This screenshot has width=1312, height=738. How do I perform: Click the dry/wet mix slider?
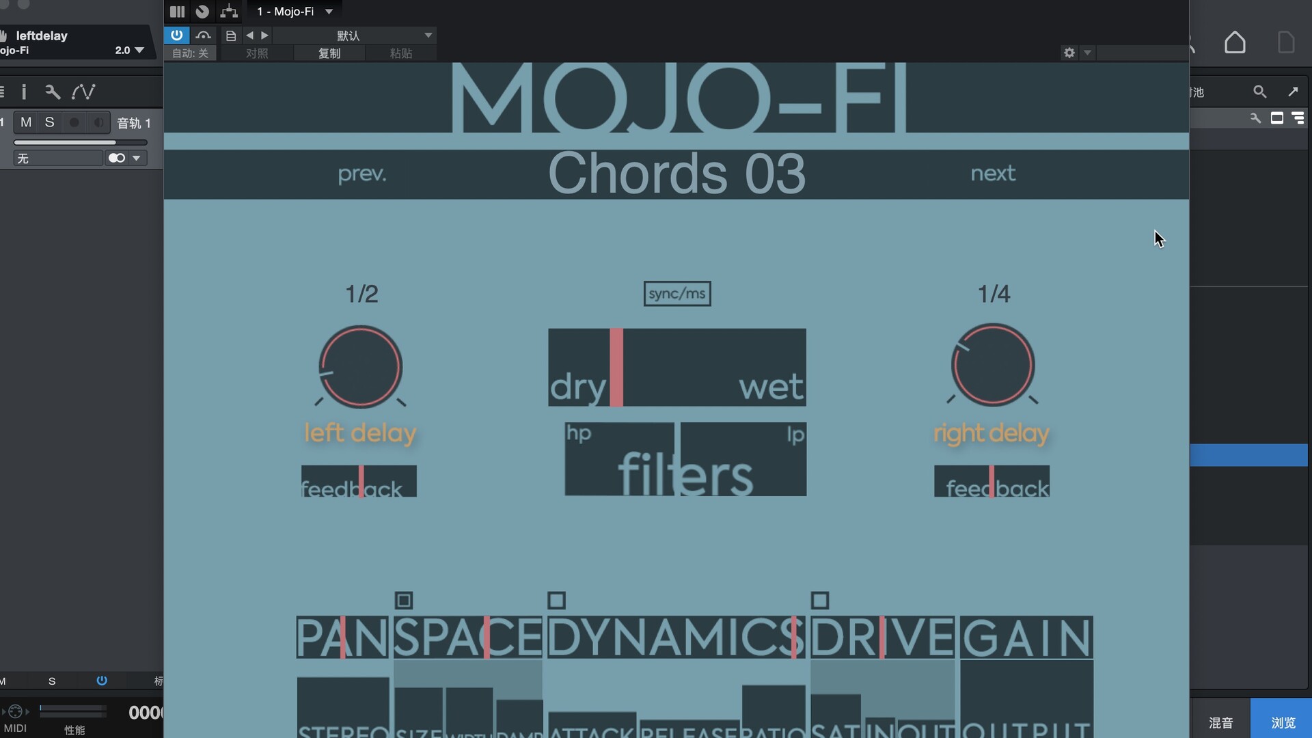677,368
